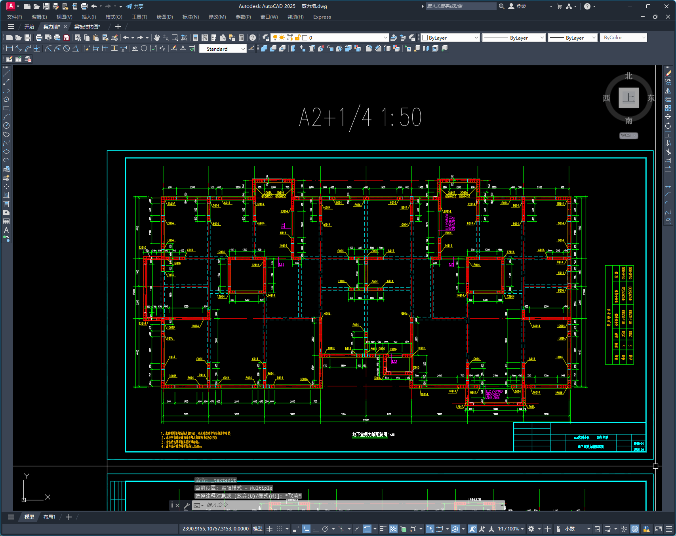Open the 格式(O) menu
Image resolution: width=676 pixels, height=536 pixels.
[x=114, y=17]
